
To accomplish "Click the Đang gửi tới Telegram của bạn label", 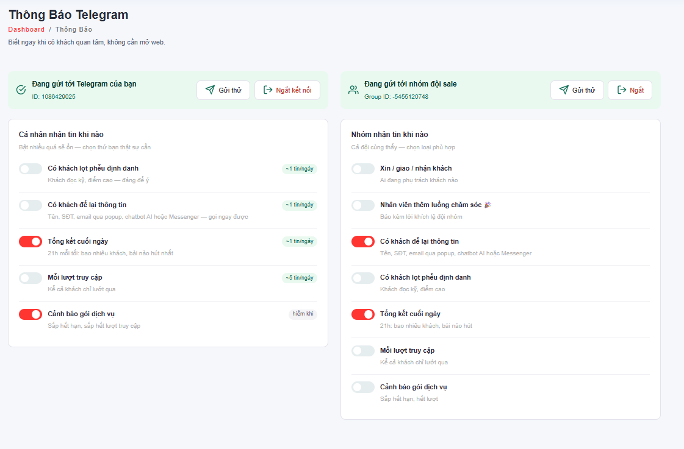I will (84, 84).
